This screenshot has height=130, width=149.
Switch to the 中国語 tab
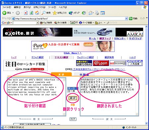click(84, 75)
